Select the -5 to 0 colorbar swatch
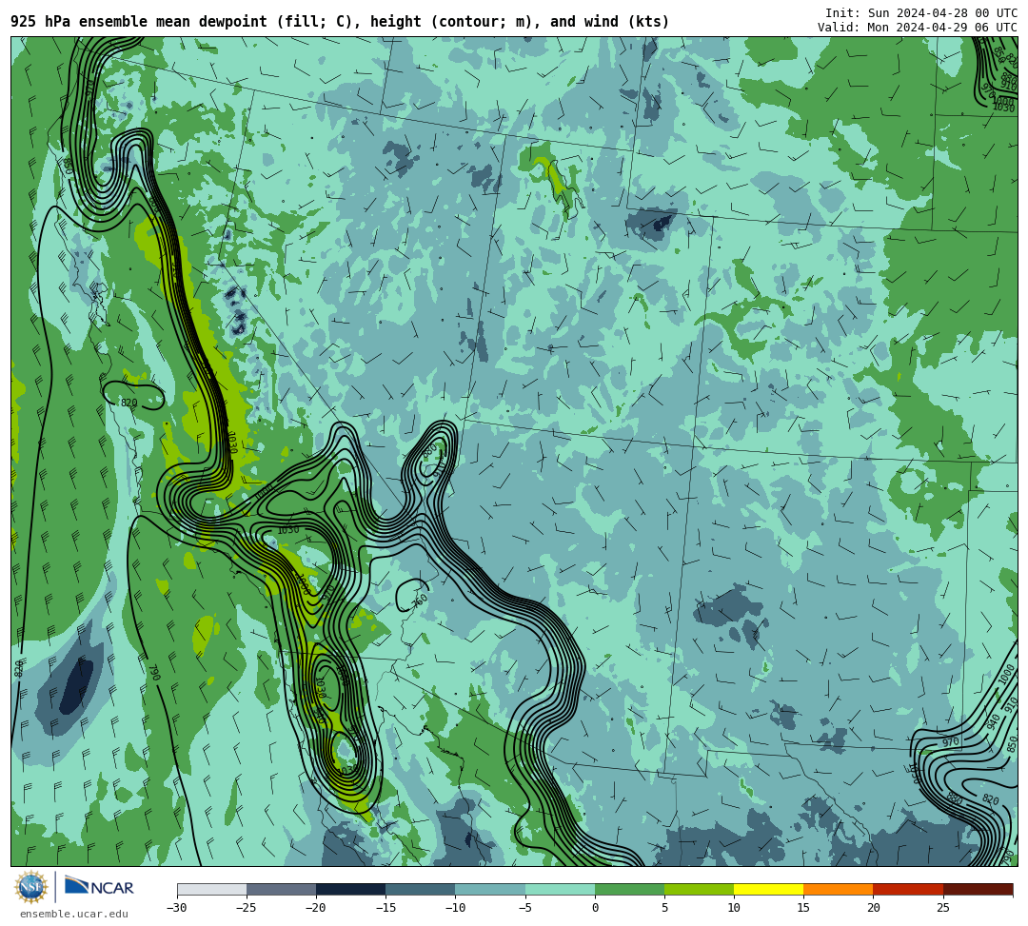Screen dimensions: 1028x926 click(560, 889)
